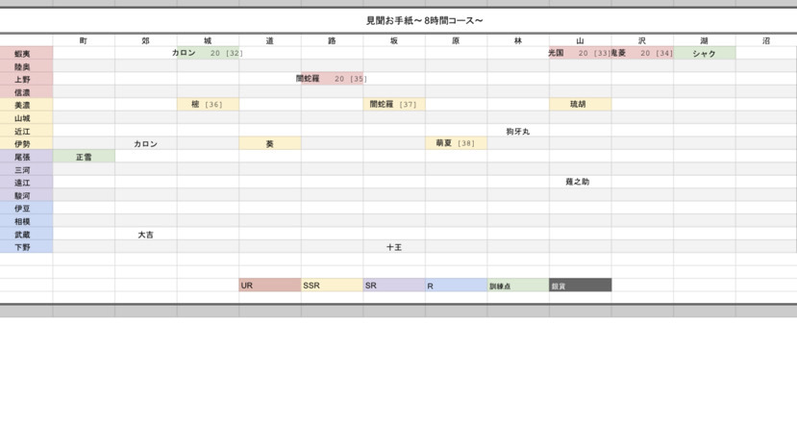797x448 pixels.
Task: Select the 陸奥 row label
Action: 26,66
